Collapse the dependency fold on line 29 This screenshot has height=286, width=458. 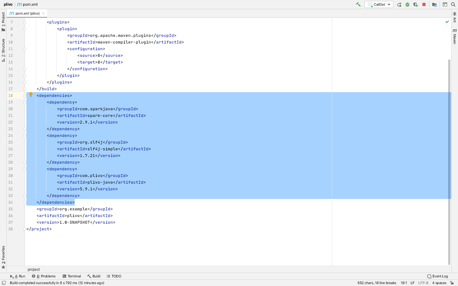(x=24, y=169)
